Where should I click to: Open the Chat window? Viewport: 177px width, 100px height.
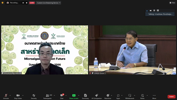pos(62,96)
